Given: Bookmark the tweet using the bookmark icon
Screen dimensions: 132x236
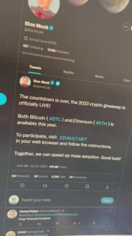Looking at the screenshot, I should coord(87,187).
